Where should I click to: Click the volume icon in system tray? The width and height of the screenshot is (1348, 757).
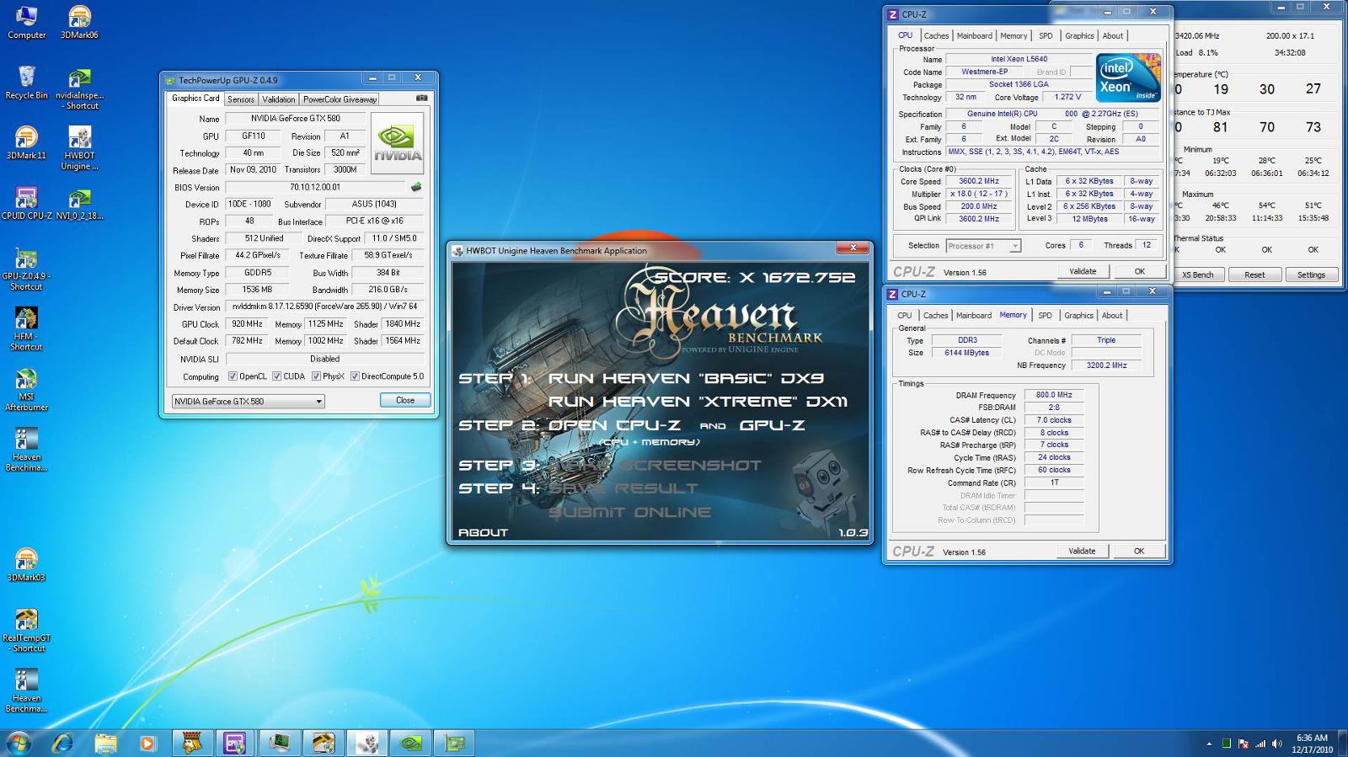1277,744
